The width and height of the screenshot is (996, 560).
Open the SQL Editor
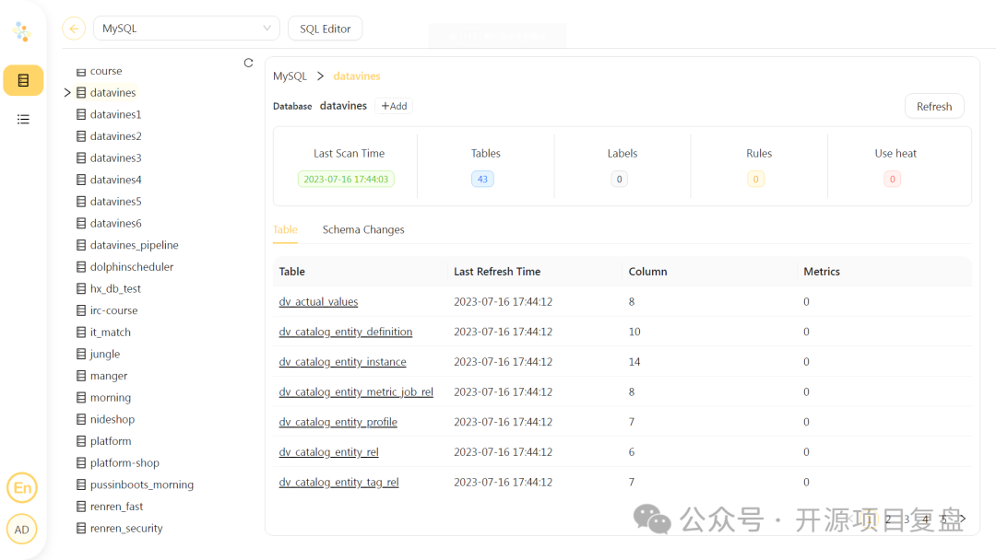pos(325,29)
